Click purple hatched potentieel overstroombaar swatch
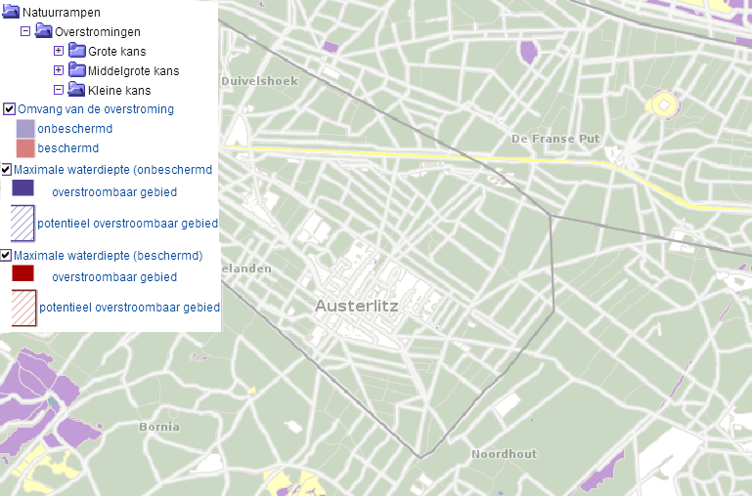Screen dimensions: 752x496 coord(23,224)
